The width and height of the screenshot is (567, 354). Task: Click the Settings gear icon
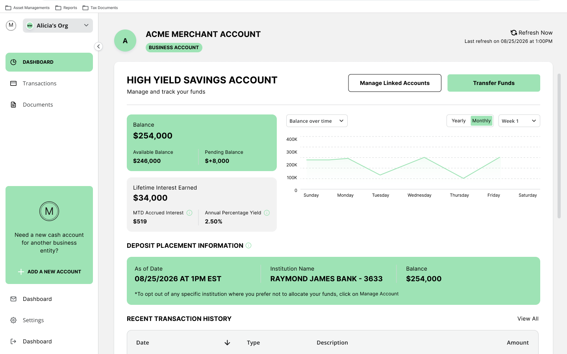pos(13,320)
